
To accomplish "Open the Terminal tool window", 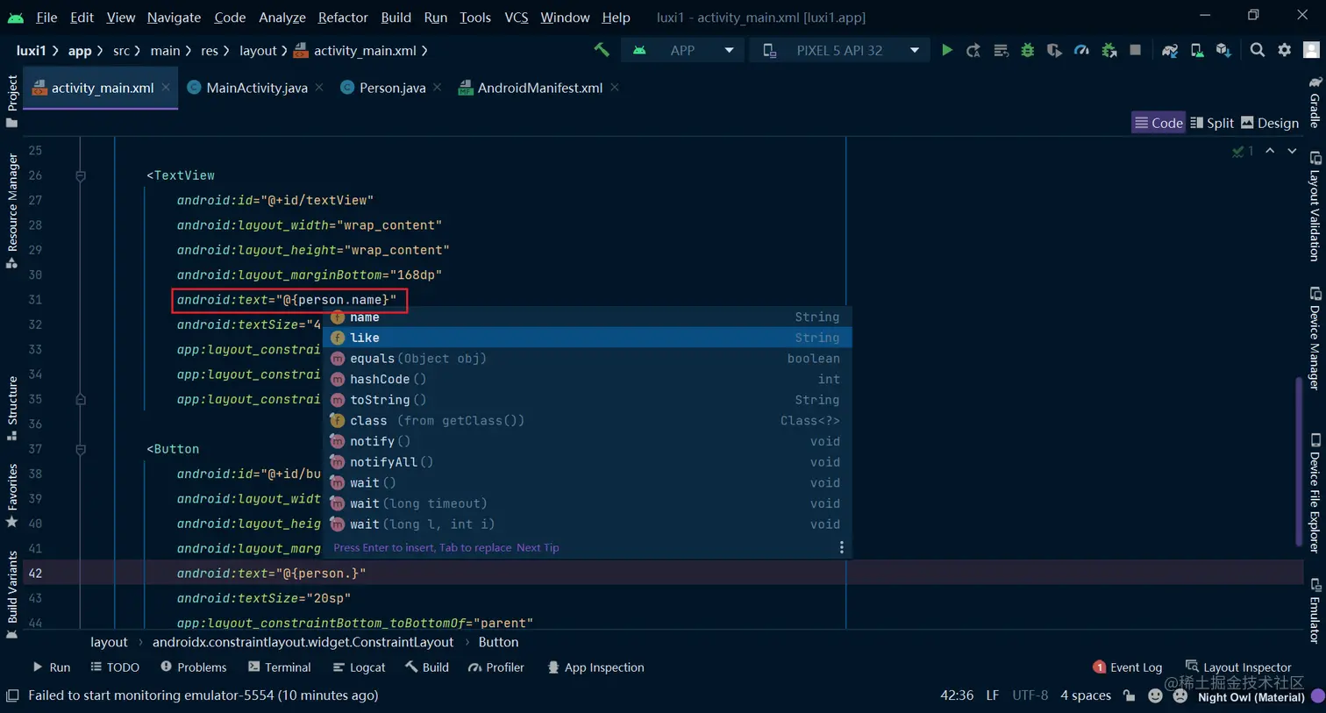I will (279, 667).
